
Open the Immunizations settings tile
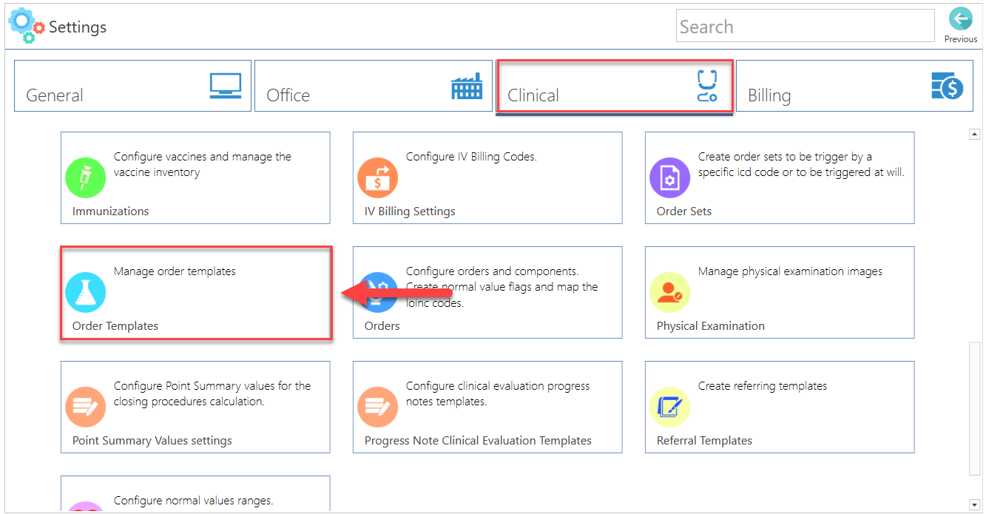(x=195, y=177)
